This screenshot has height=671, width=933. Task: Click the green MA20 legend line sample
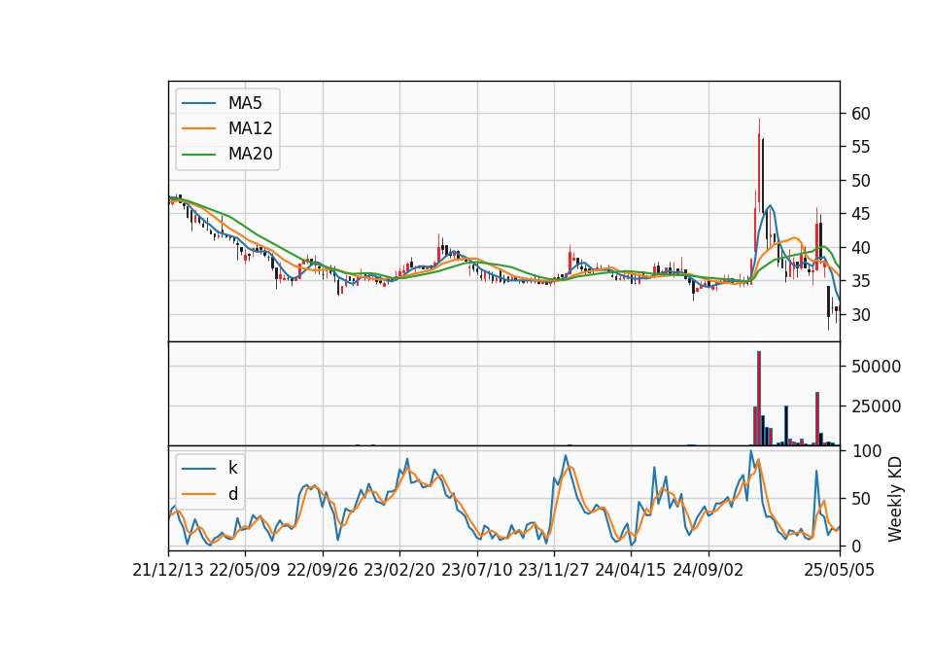click(x=198, y=155)
